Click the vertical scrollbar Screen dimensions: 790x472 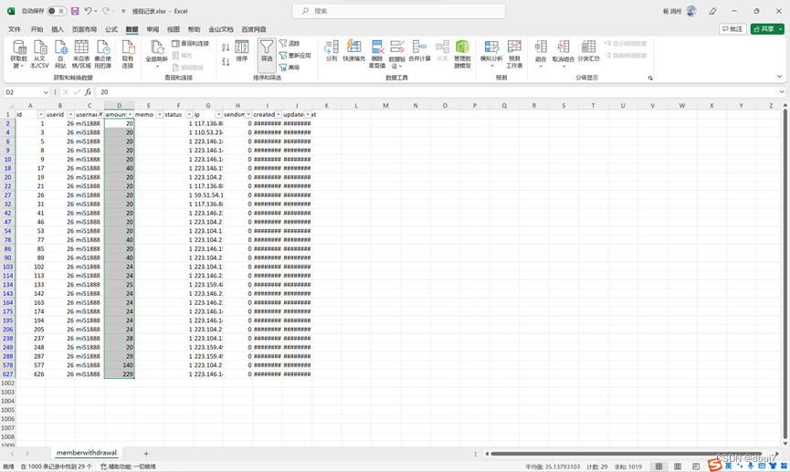tap(785, 274)
